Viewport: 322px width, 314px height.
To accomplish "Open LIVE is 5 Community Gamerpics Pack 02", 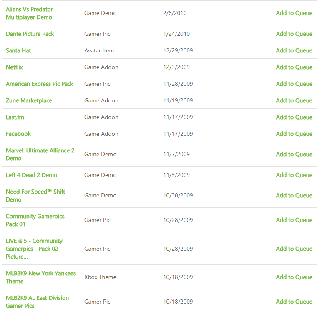I will click(34, 249).
